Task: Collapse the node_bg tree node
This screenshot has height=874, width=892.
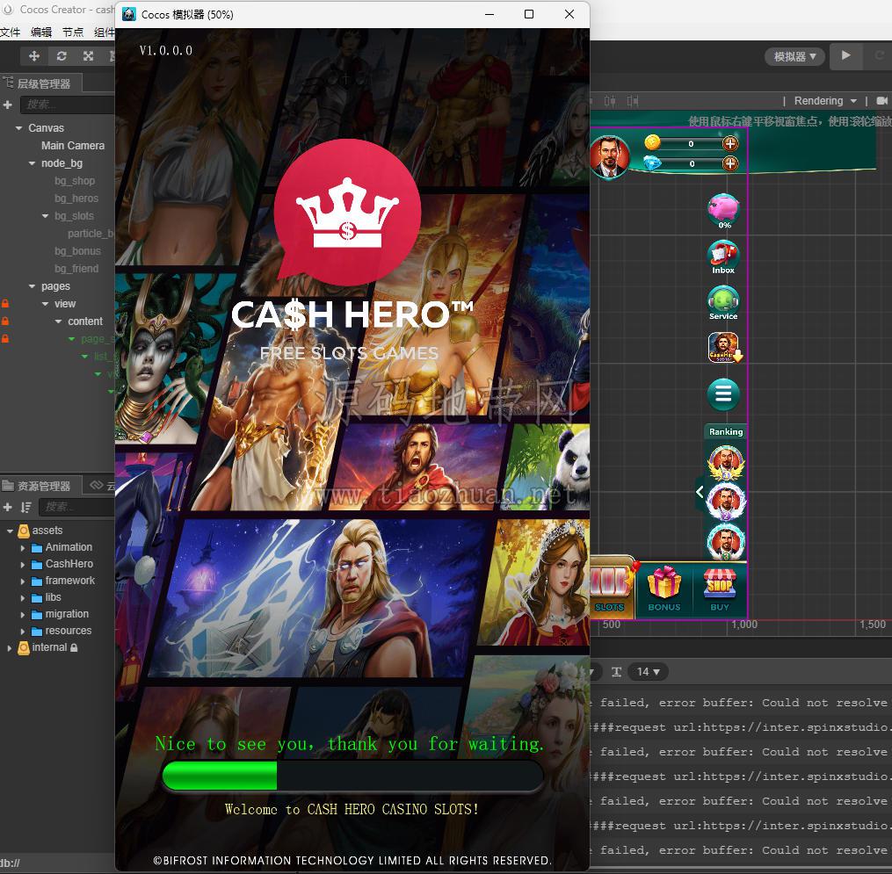Action: (x=32, y=163)
